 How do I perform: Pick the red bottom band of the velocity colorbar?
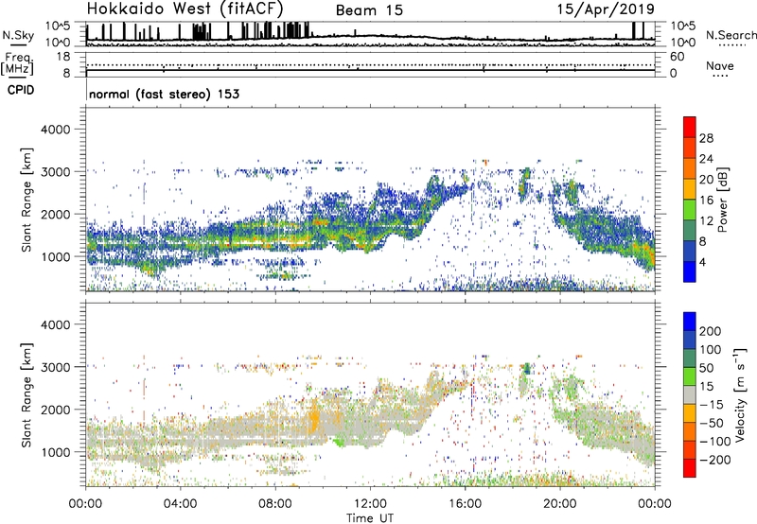tap(690, 468)
